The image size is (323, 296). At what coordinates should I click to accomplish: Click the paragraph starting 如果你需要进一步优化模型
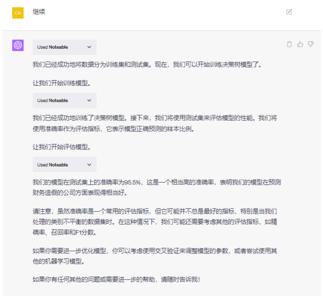(x=155, y=256)
